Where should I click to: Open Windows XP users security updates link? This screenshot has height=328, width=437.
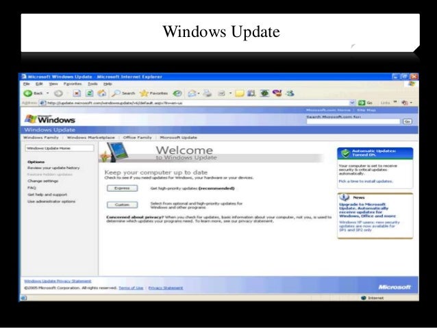coord(369,226)
